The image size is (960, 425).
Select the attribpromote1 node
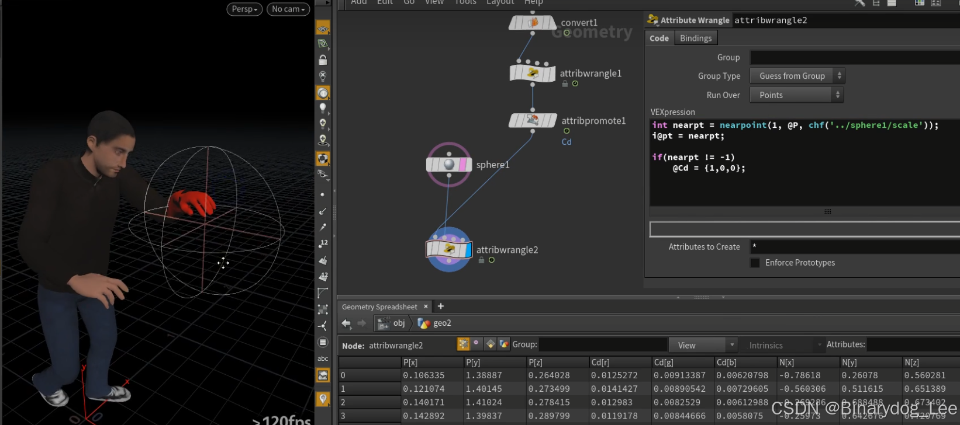pyautogui.click(x=533, y=121)
